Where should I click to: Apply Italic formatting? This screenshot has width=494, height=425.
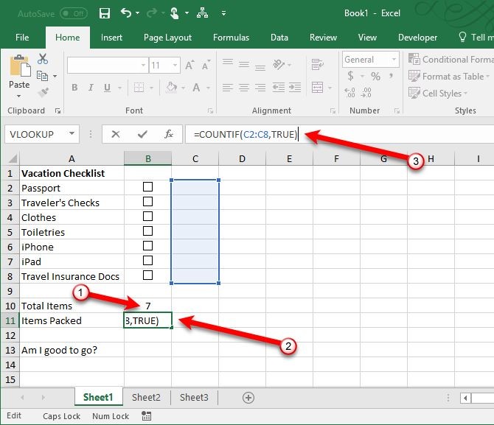(x=91, y=87)
